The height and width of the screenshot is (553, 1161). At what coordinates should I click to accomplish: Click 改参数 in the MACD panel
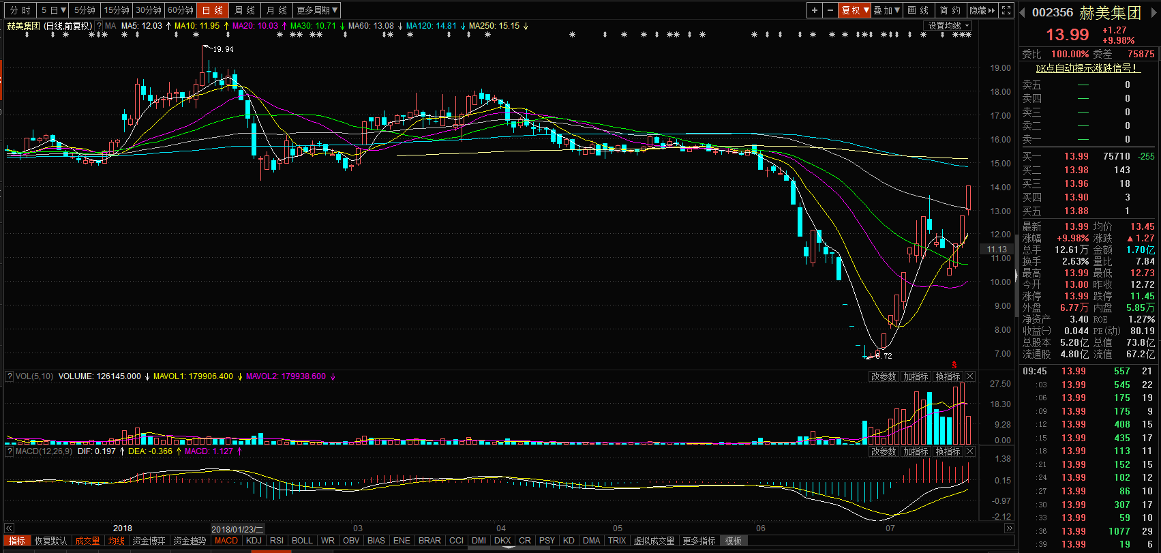[884, 451]
